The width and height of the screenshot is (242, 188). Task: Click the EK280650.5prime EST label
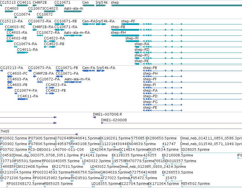[161, 138]
